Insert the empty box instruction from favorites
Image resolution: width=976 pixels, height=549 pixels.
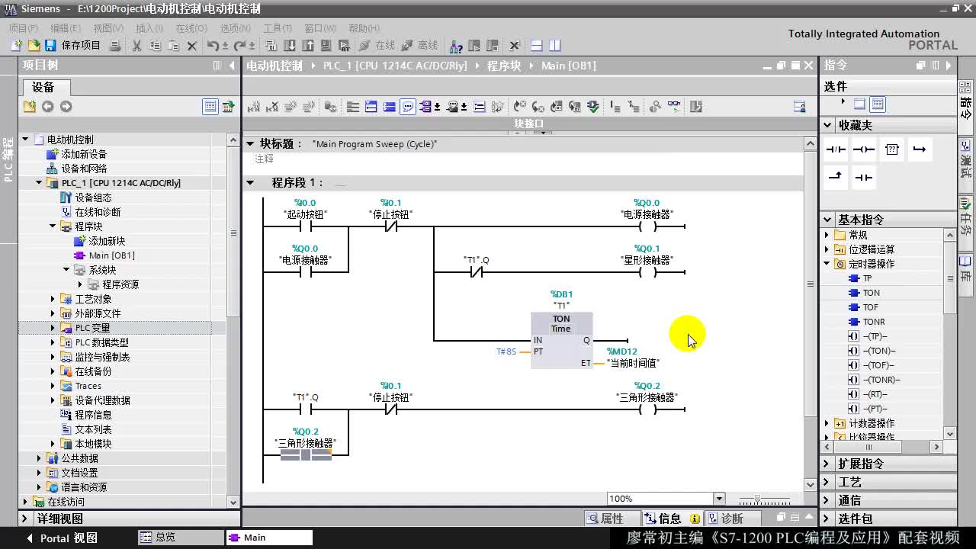pyautogui.click(x=891, y=149)
